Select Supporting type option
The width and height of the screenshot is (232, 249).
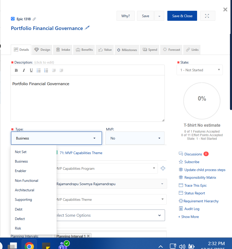pos(34,200)
